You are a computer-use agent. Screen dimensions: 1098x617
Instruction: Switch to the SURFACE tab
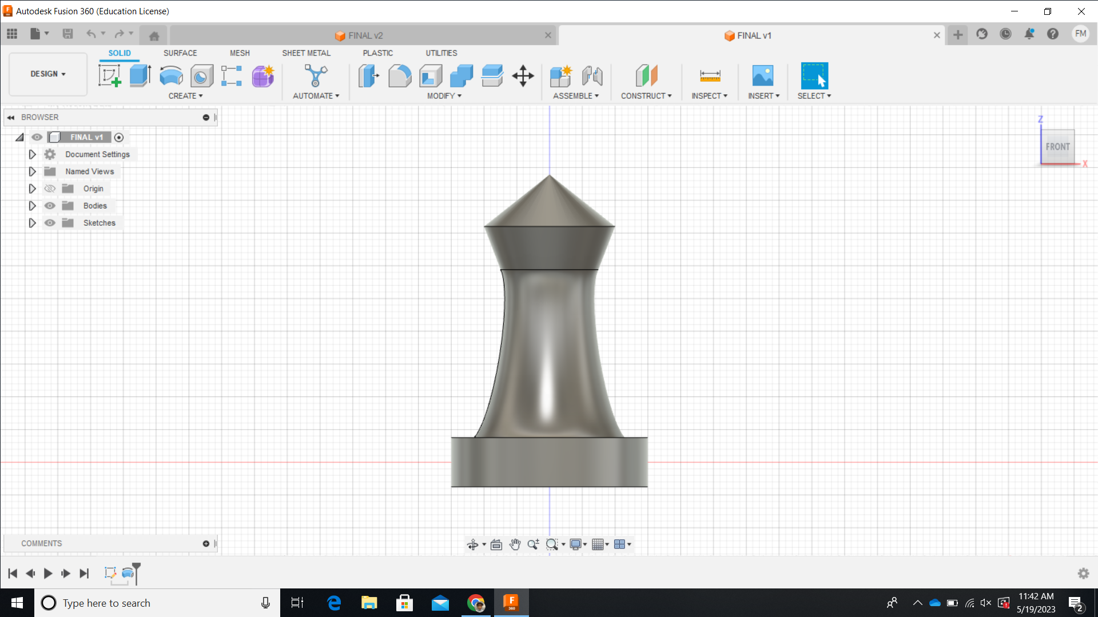click(x=180, y=53)
